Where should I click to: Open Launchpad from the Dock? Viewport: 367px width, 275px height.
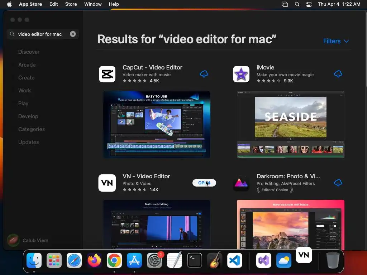tap(54, 260)
